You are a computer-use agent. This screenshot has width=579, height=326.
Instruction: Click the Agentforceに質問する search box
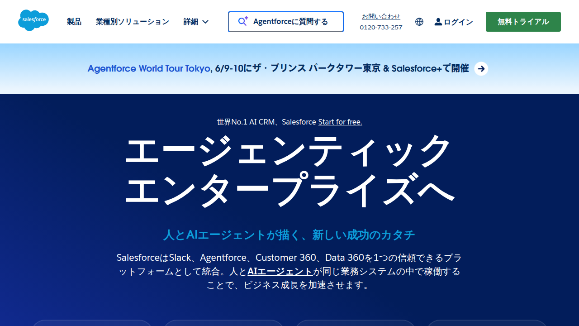point(286,22)
